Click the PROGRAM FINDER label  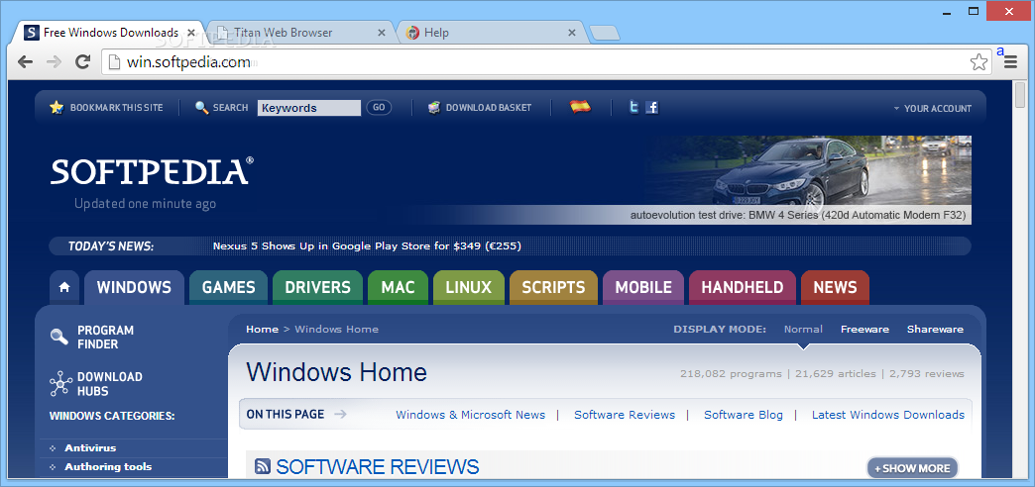(x=106, y=337)
